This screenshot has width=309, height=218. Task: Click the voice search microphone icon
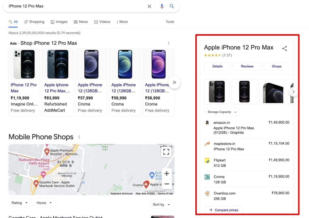[162, 6]
